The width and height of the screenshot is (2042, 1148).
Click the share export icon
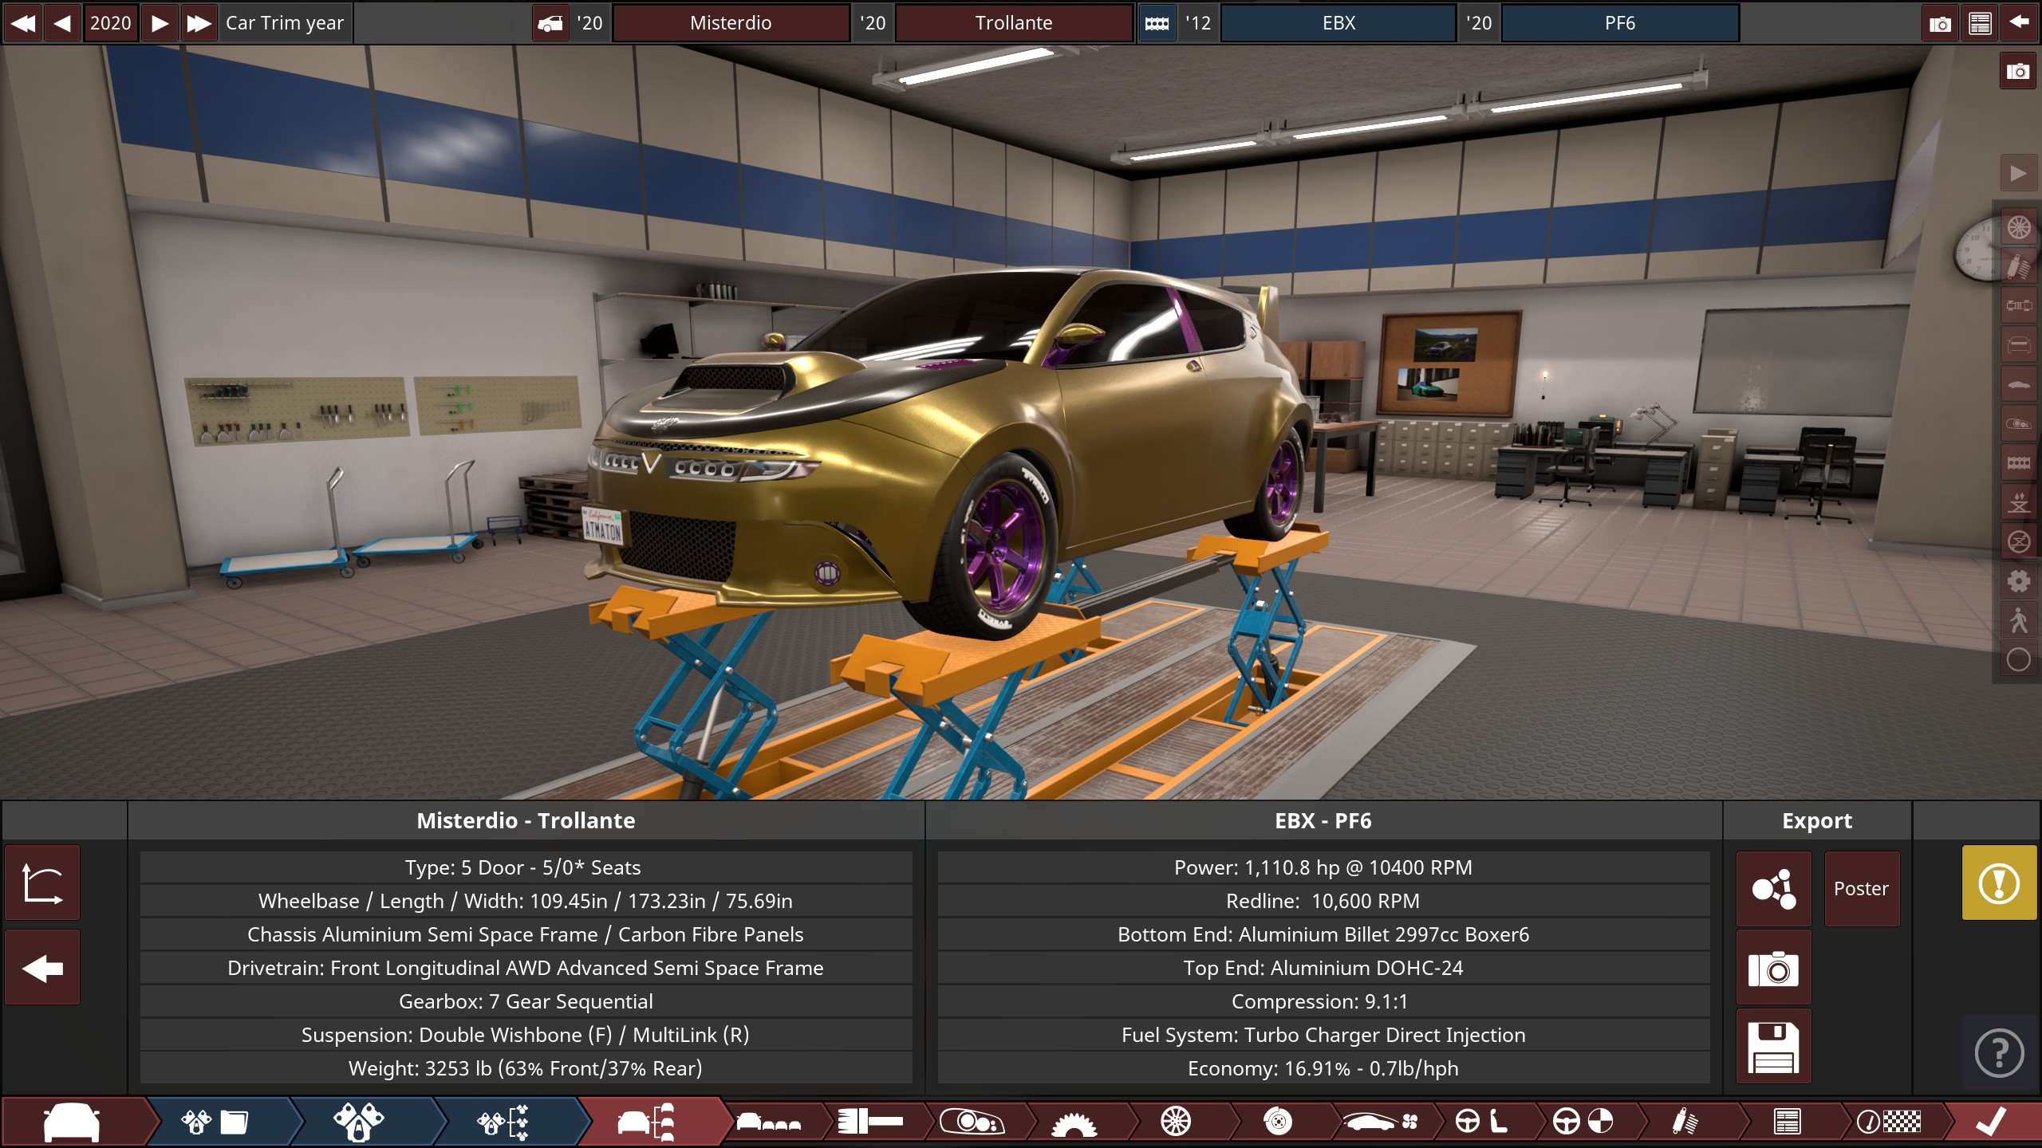[x=1774, y=889]
